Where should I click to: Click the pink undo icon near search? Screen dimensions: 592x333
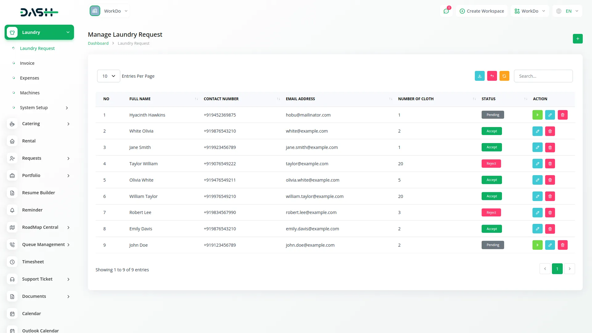(x=492, y=76)
